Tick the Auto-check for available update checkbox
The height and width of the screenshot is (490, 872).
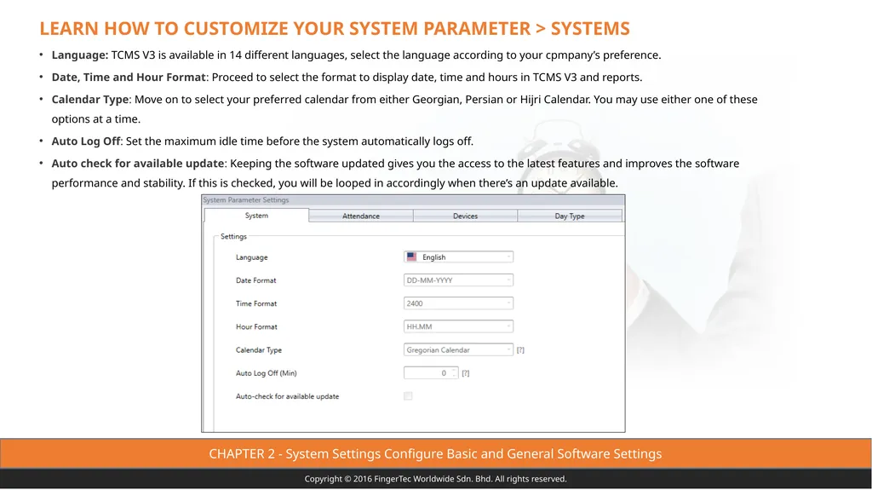click(408, 396)
